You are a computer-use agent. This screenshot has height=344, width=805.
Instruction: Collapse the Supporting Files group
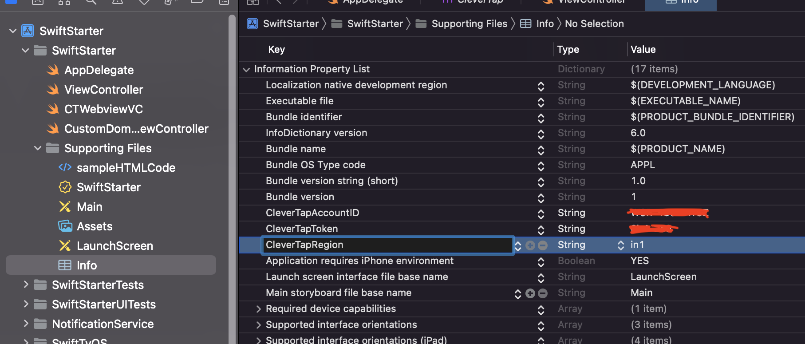point(38,148)
